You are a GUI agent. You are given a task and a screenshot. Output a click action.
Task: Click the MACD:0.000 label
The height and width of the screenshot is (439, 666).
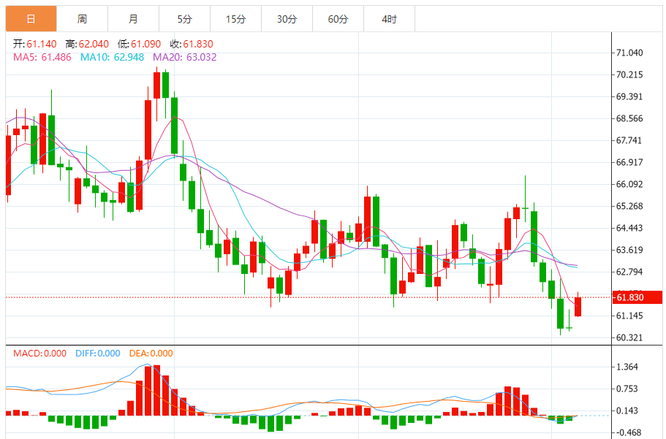pos(39,354)
